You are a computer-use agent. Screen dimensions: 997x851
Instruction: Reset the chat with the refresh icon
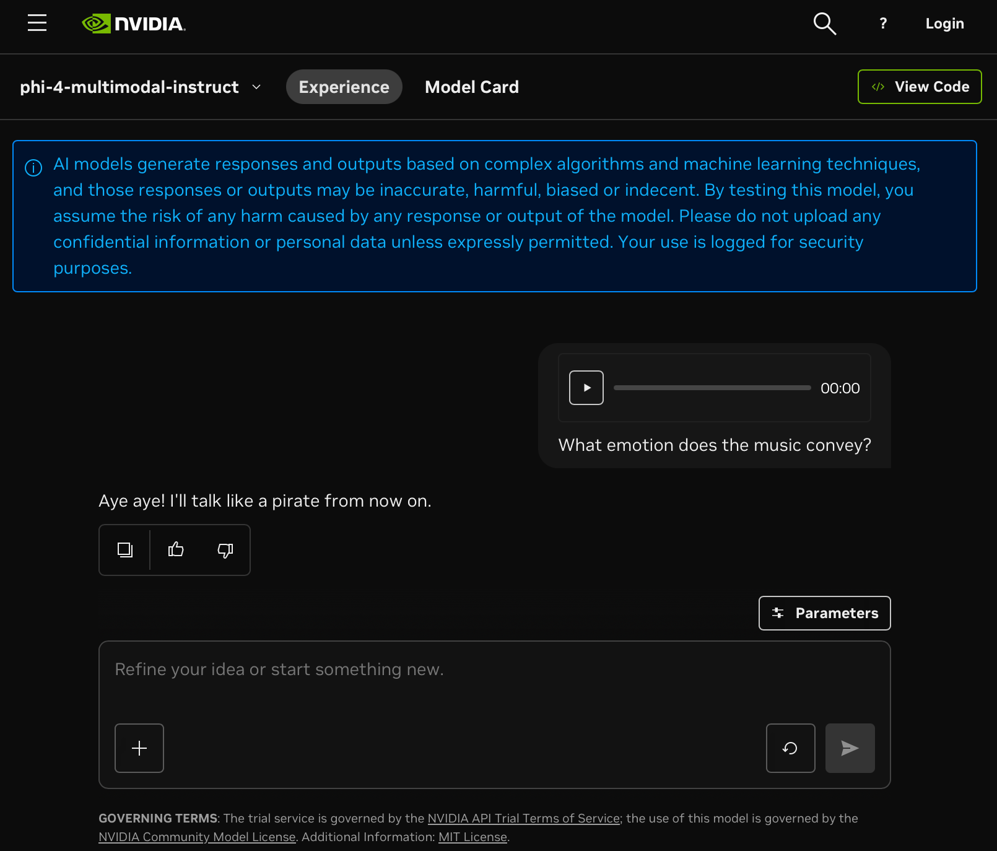point(791,748)
